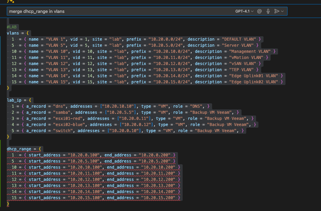321x211 pixels.
Task: Click "VLAN 13" name string
Action: point(57,70)
